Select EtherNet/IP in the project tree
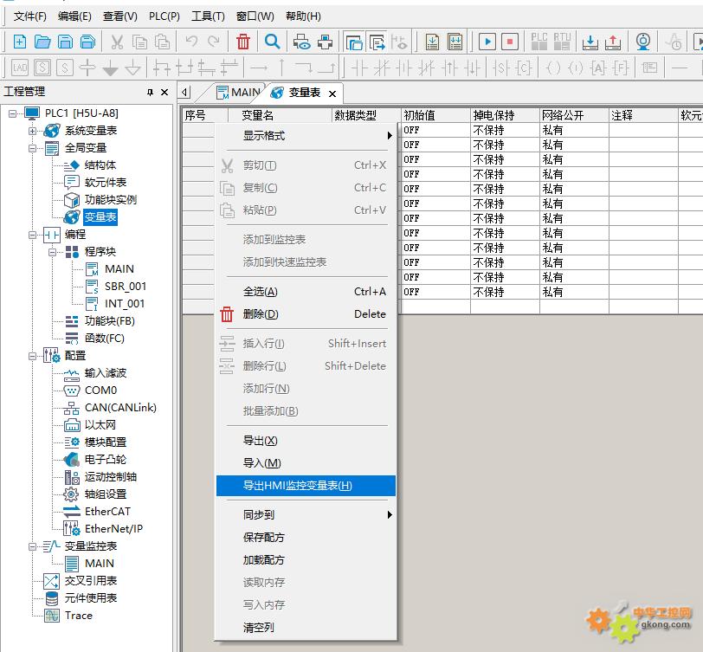The width and height of the screenshot is (703, 652). 113,529
